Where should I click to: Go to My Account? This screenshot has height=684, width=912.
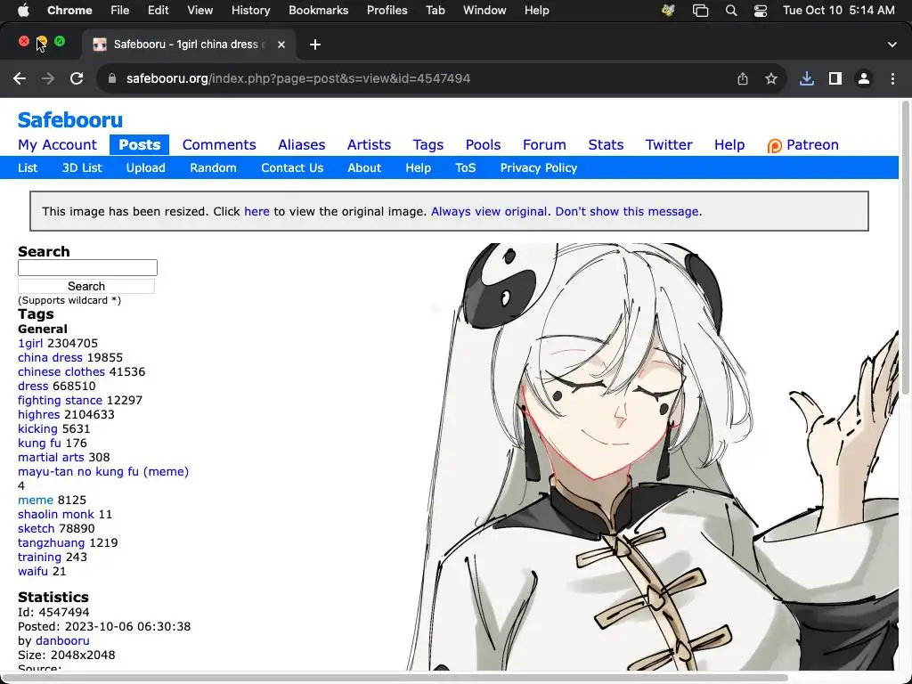click(x=57, y=145)
